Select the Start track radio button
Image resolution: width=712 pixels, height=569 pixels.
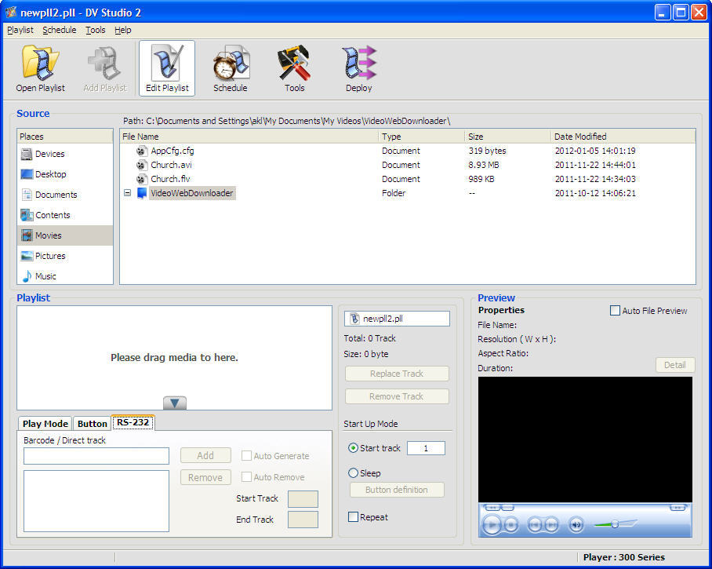pyautogui.click(x=353, y=448)
